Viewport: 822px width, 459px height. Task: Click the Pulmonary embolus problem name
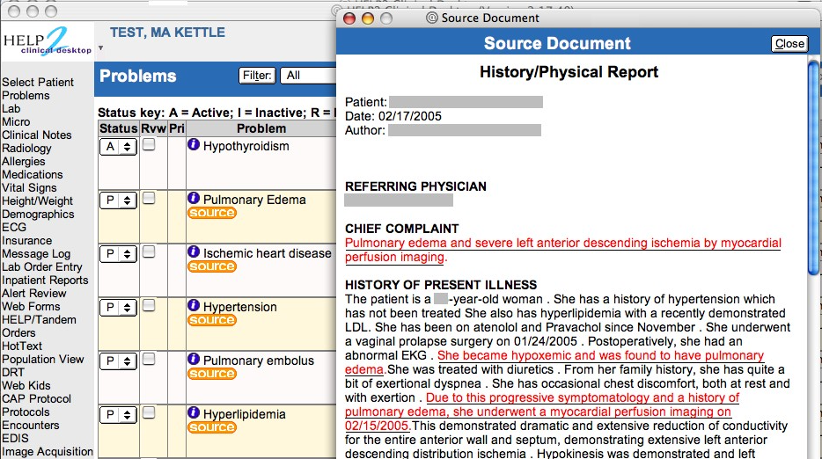[x=259, y=361]
